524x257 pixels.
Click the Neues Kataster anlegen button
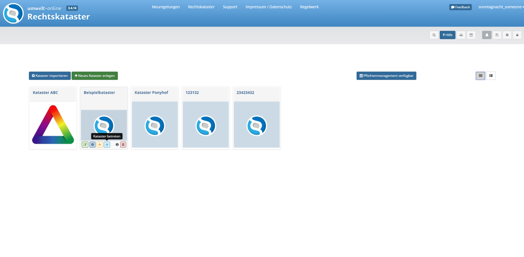[95, 76]
